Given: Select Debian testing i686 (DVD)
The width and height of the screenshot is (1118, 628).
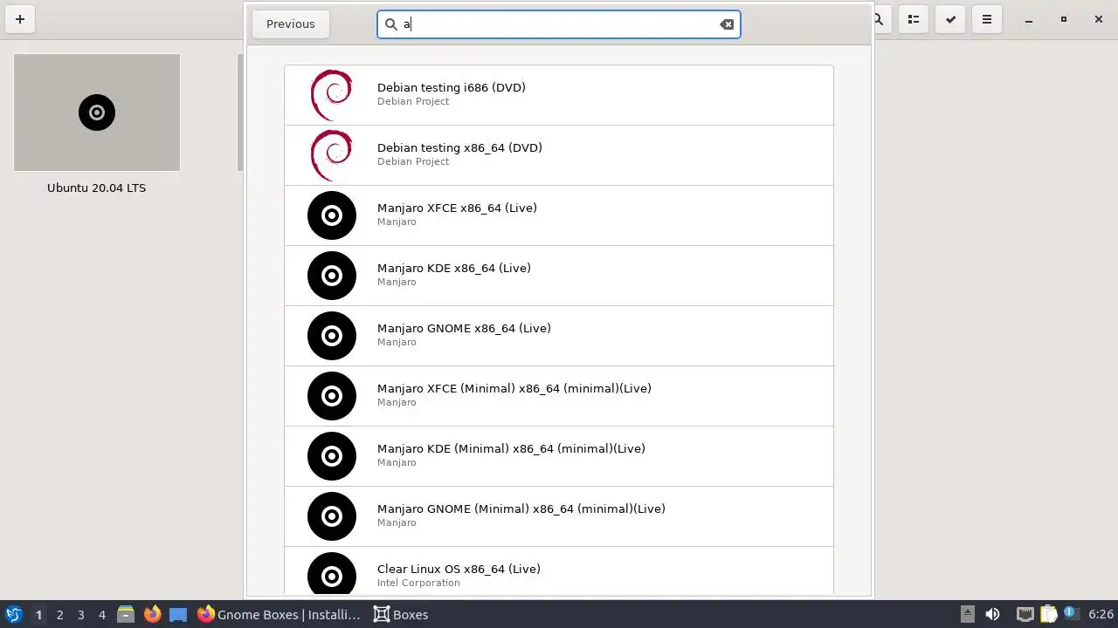Looking at the screenshot, I should pyautogui.click(x=559, y=95).
